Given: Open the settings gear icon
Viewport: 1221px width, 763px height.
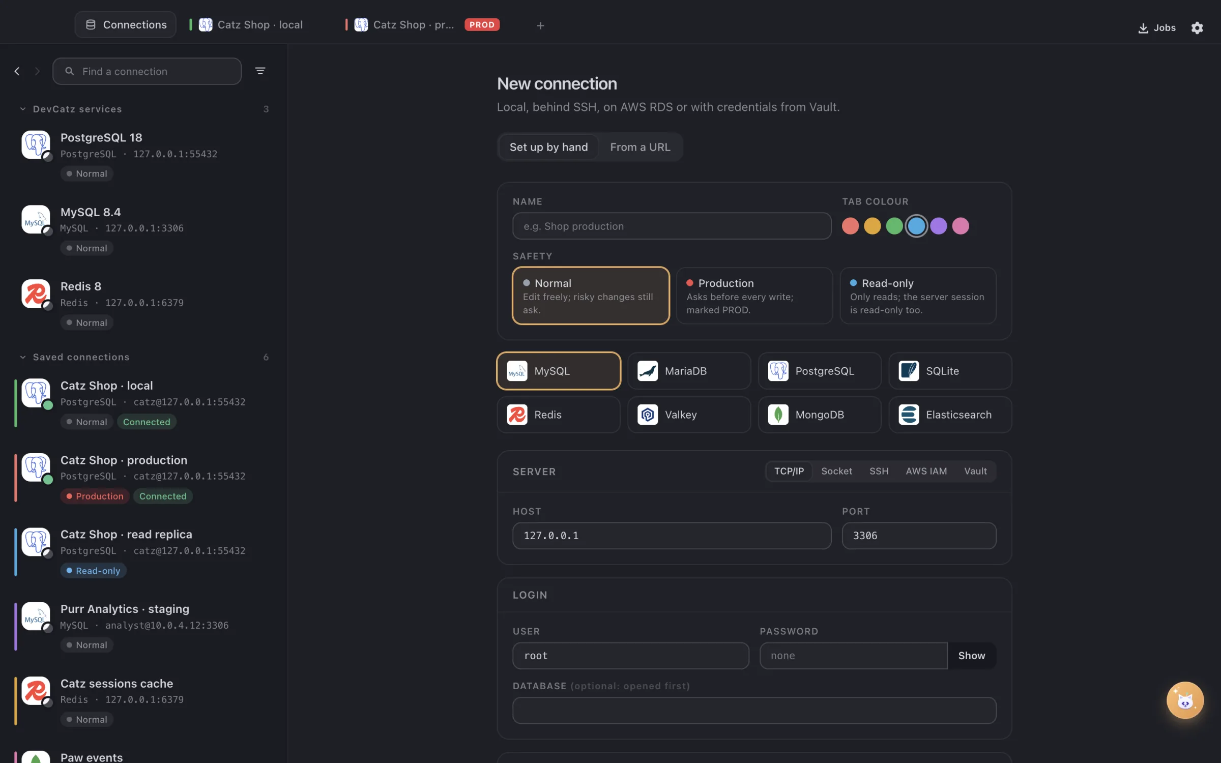Looking at the screenshot, I should click(1197, 27).
